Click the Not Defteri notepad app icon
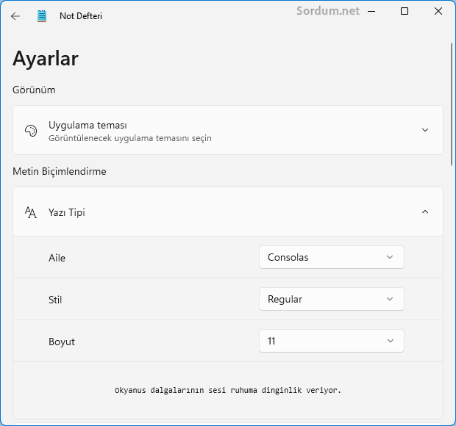 click(42, 15)
